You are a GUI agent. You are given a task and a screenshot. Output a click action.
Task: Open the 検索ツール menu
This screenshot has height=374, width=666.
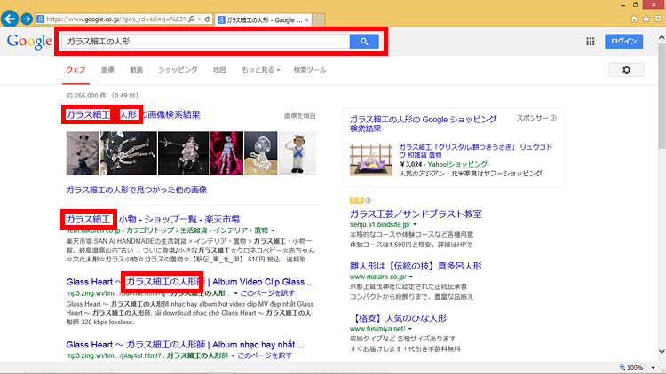(310, 69)
